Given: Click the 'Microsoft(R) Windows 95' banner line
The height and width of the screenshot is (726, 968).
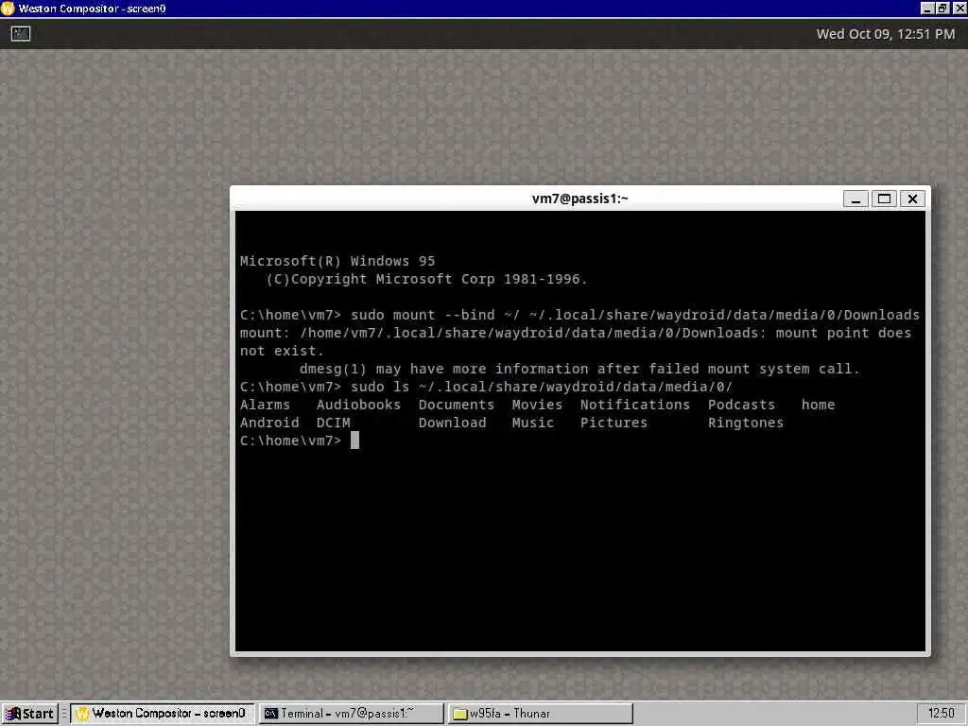Looking at the screenshot, I should point(337,261).
